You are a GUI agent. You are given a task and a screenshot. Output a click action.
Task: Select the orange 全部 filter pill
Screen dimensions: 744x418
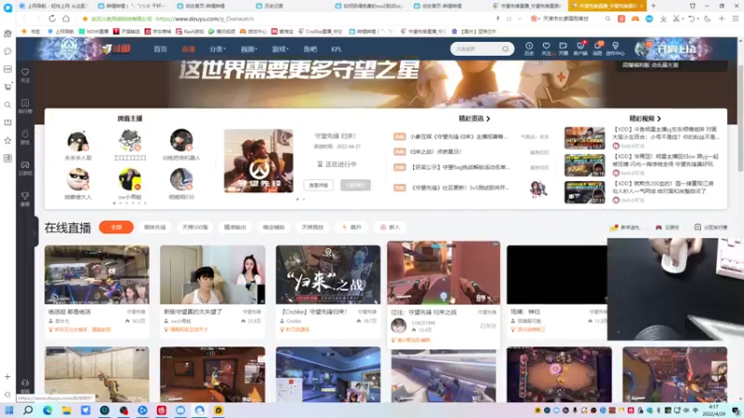click(x=116, y=227)
